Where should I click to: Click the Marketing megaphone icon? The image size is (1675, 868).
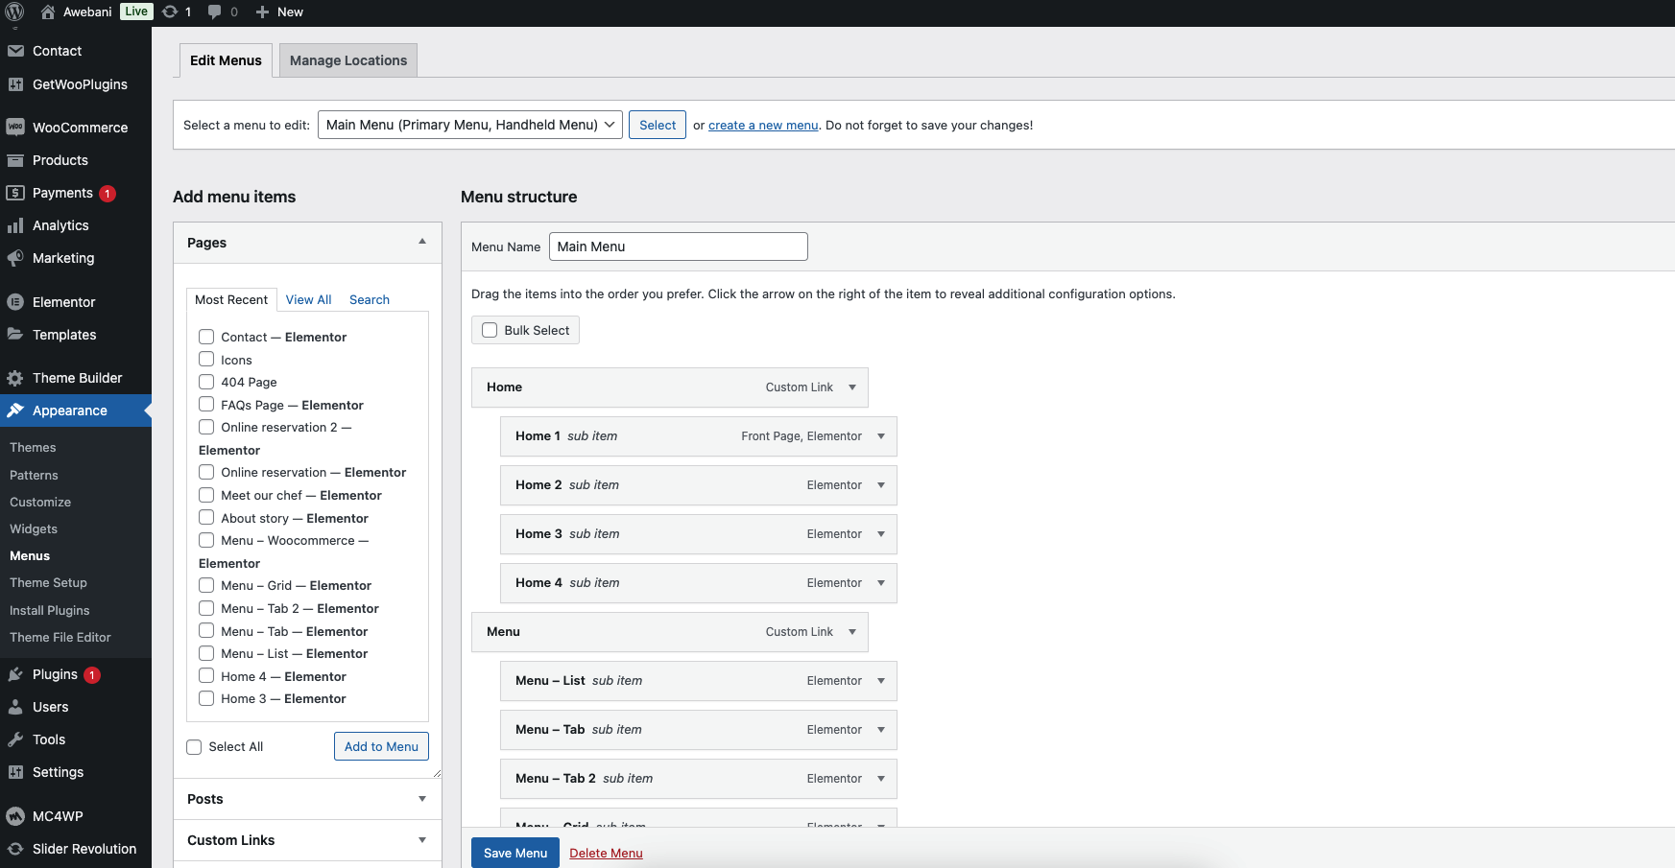click(15, 258)
